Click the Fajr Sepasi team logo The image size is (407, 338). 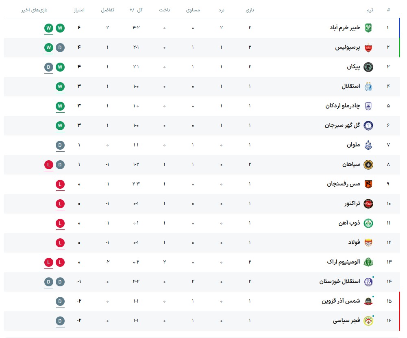(x=368, y=321)
